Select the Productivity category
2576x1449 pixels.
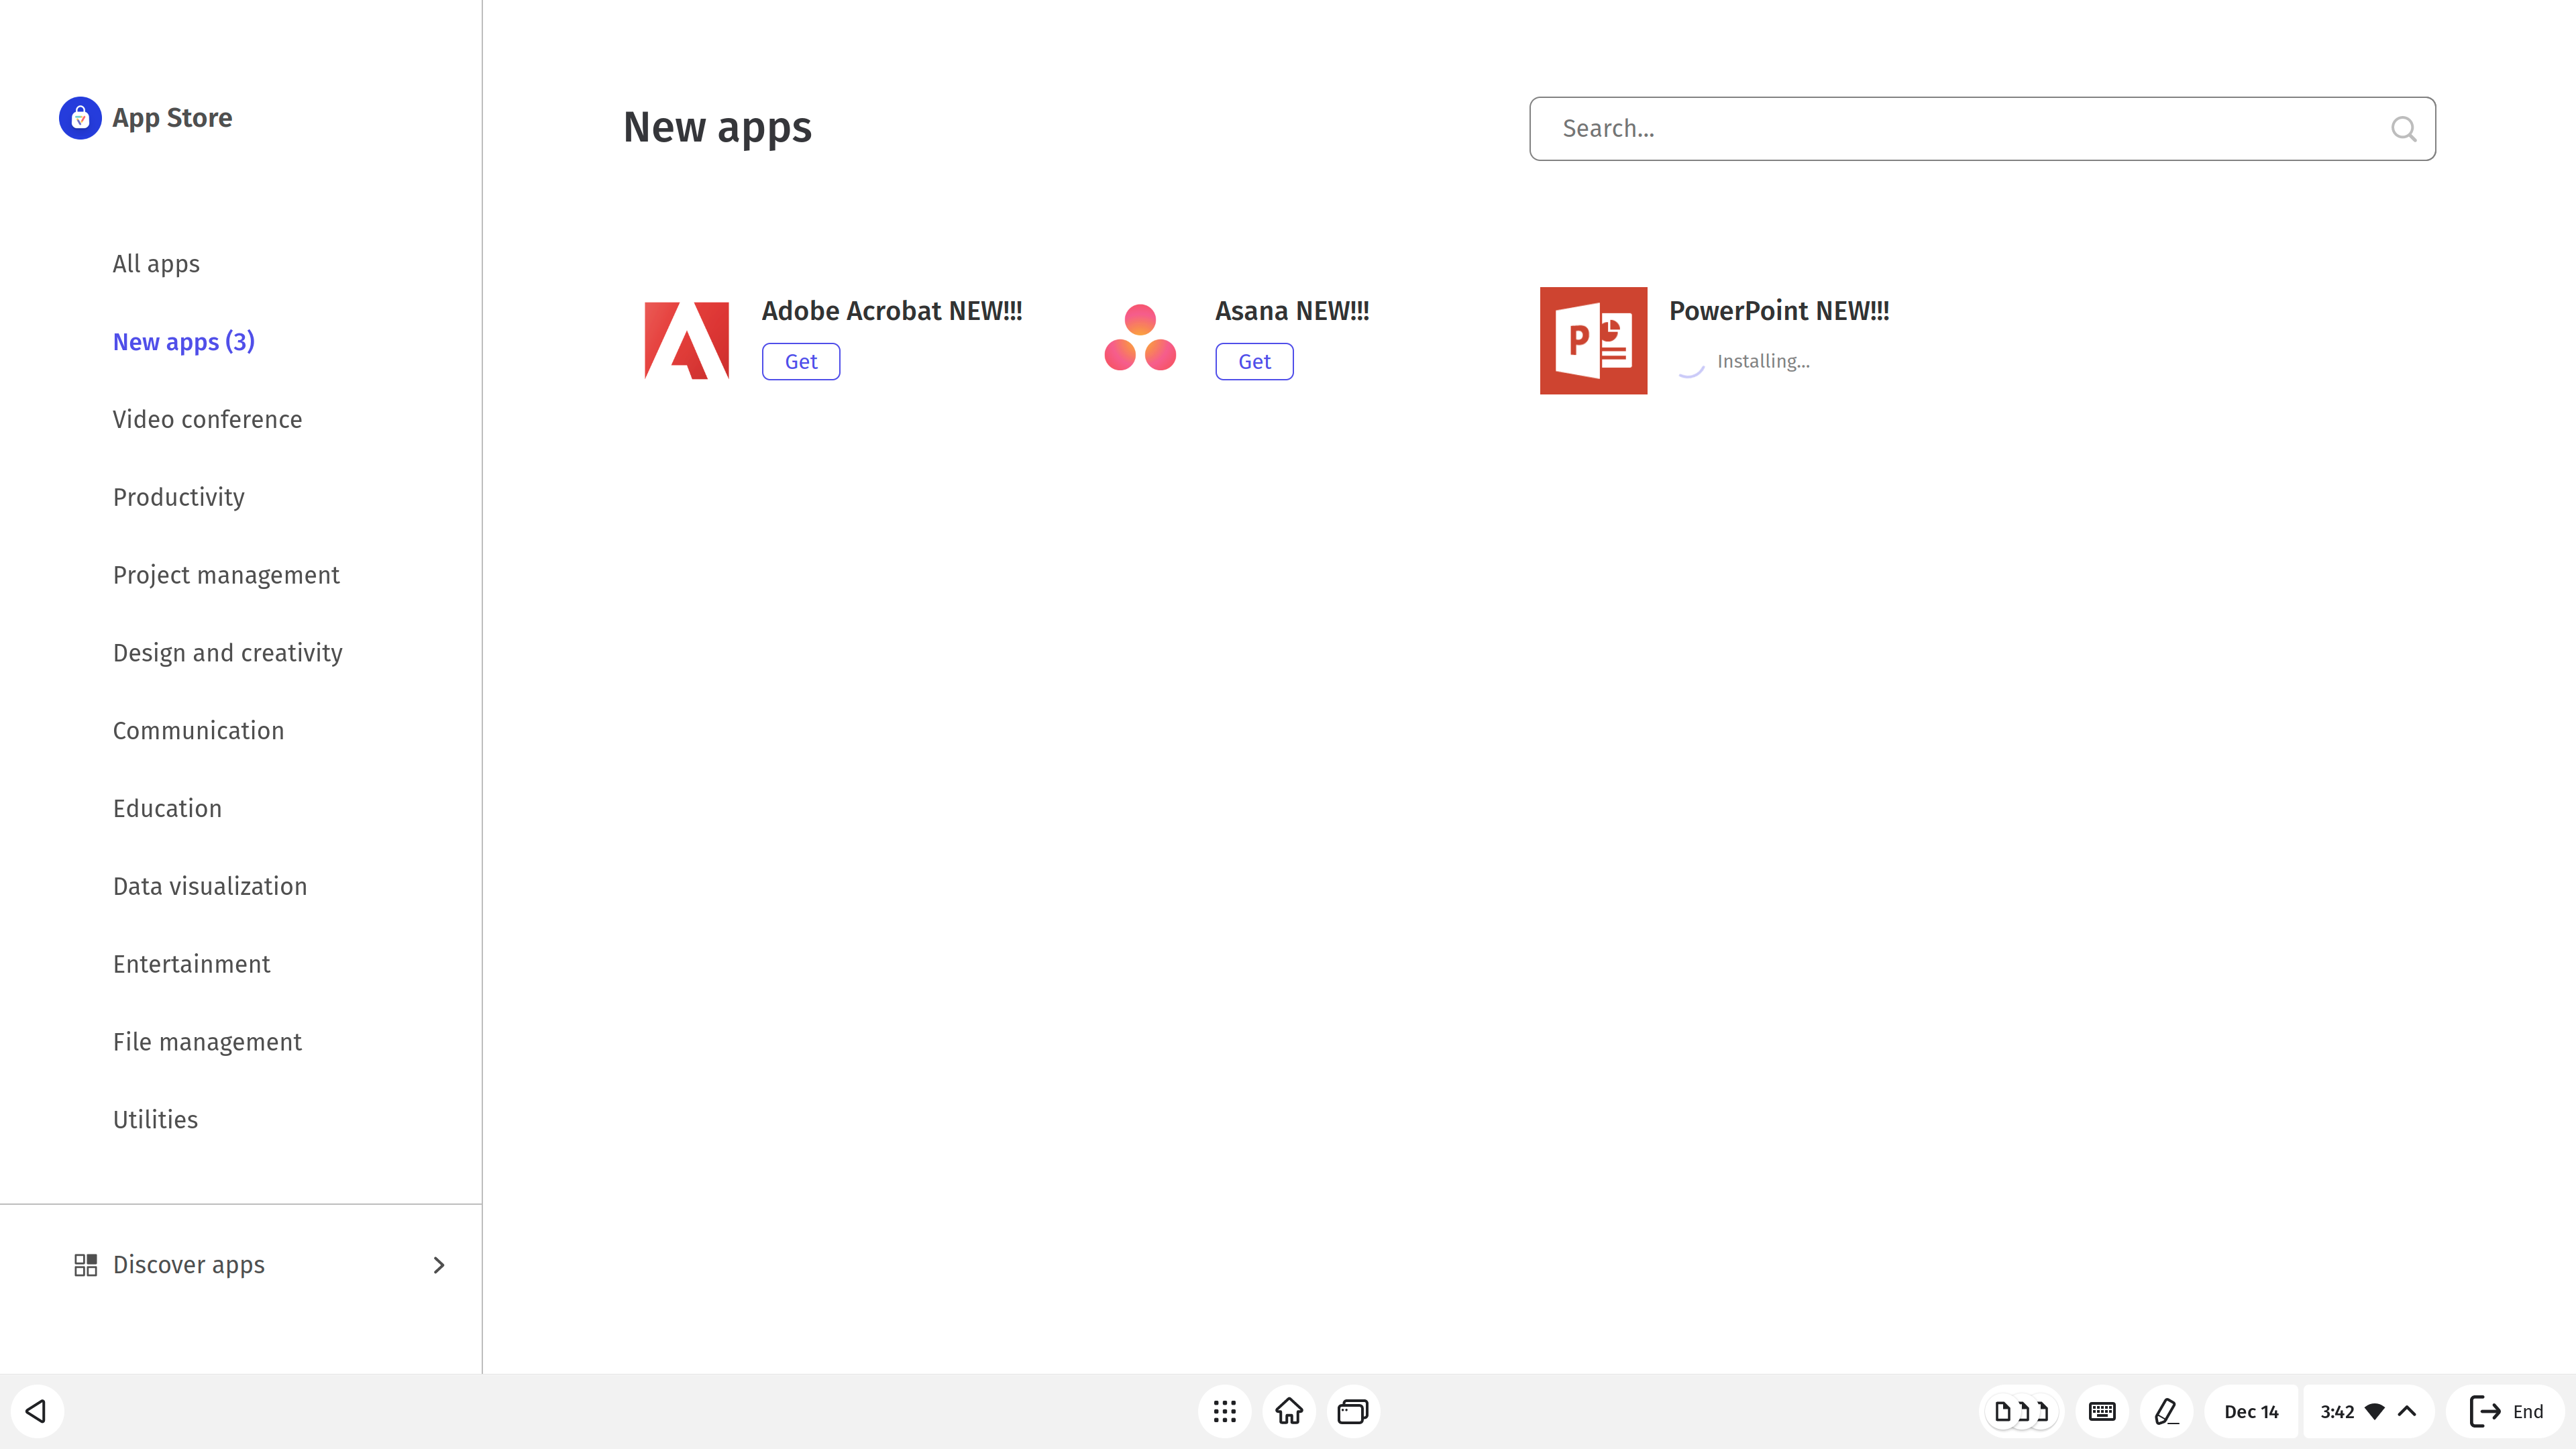(x=178, y=497)
